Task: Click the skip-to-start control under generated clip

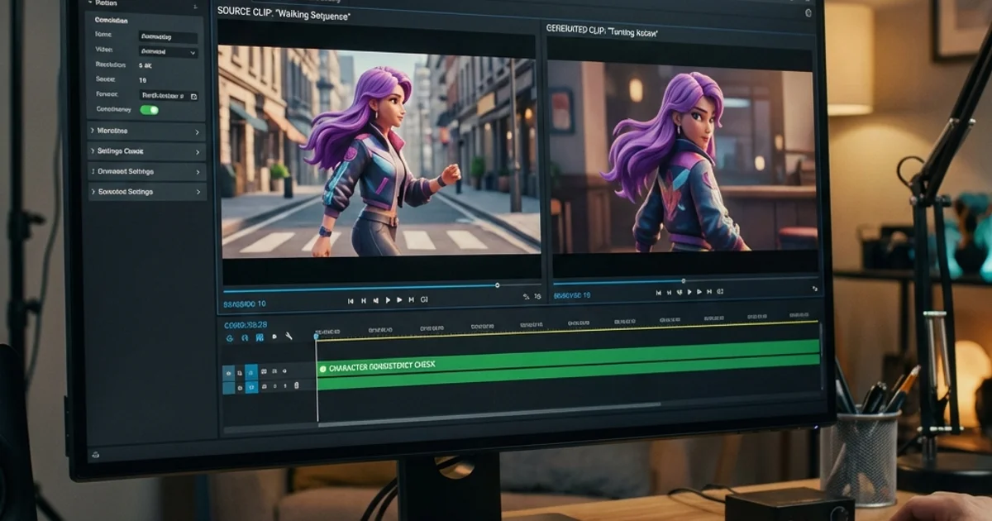Action: [657, 291]
